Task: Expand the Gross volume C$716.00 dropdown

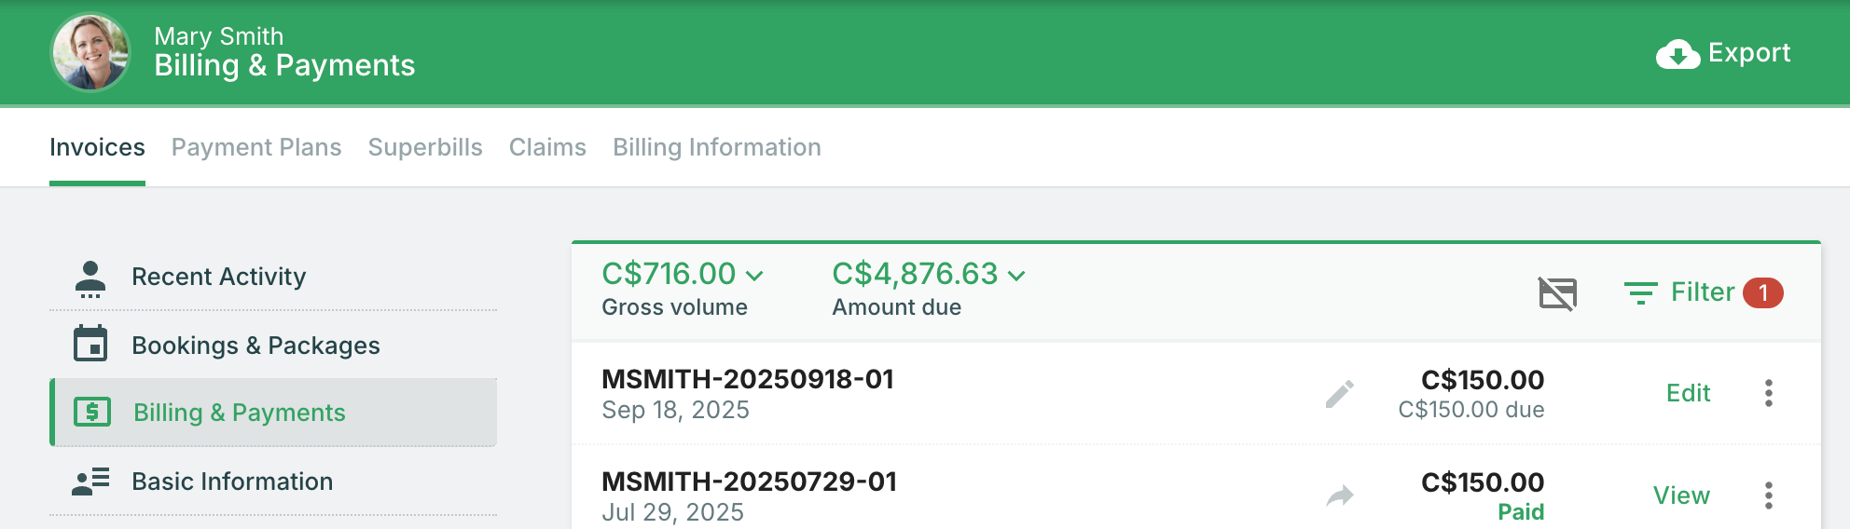Action: pos(754,276)
